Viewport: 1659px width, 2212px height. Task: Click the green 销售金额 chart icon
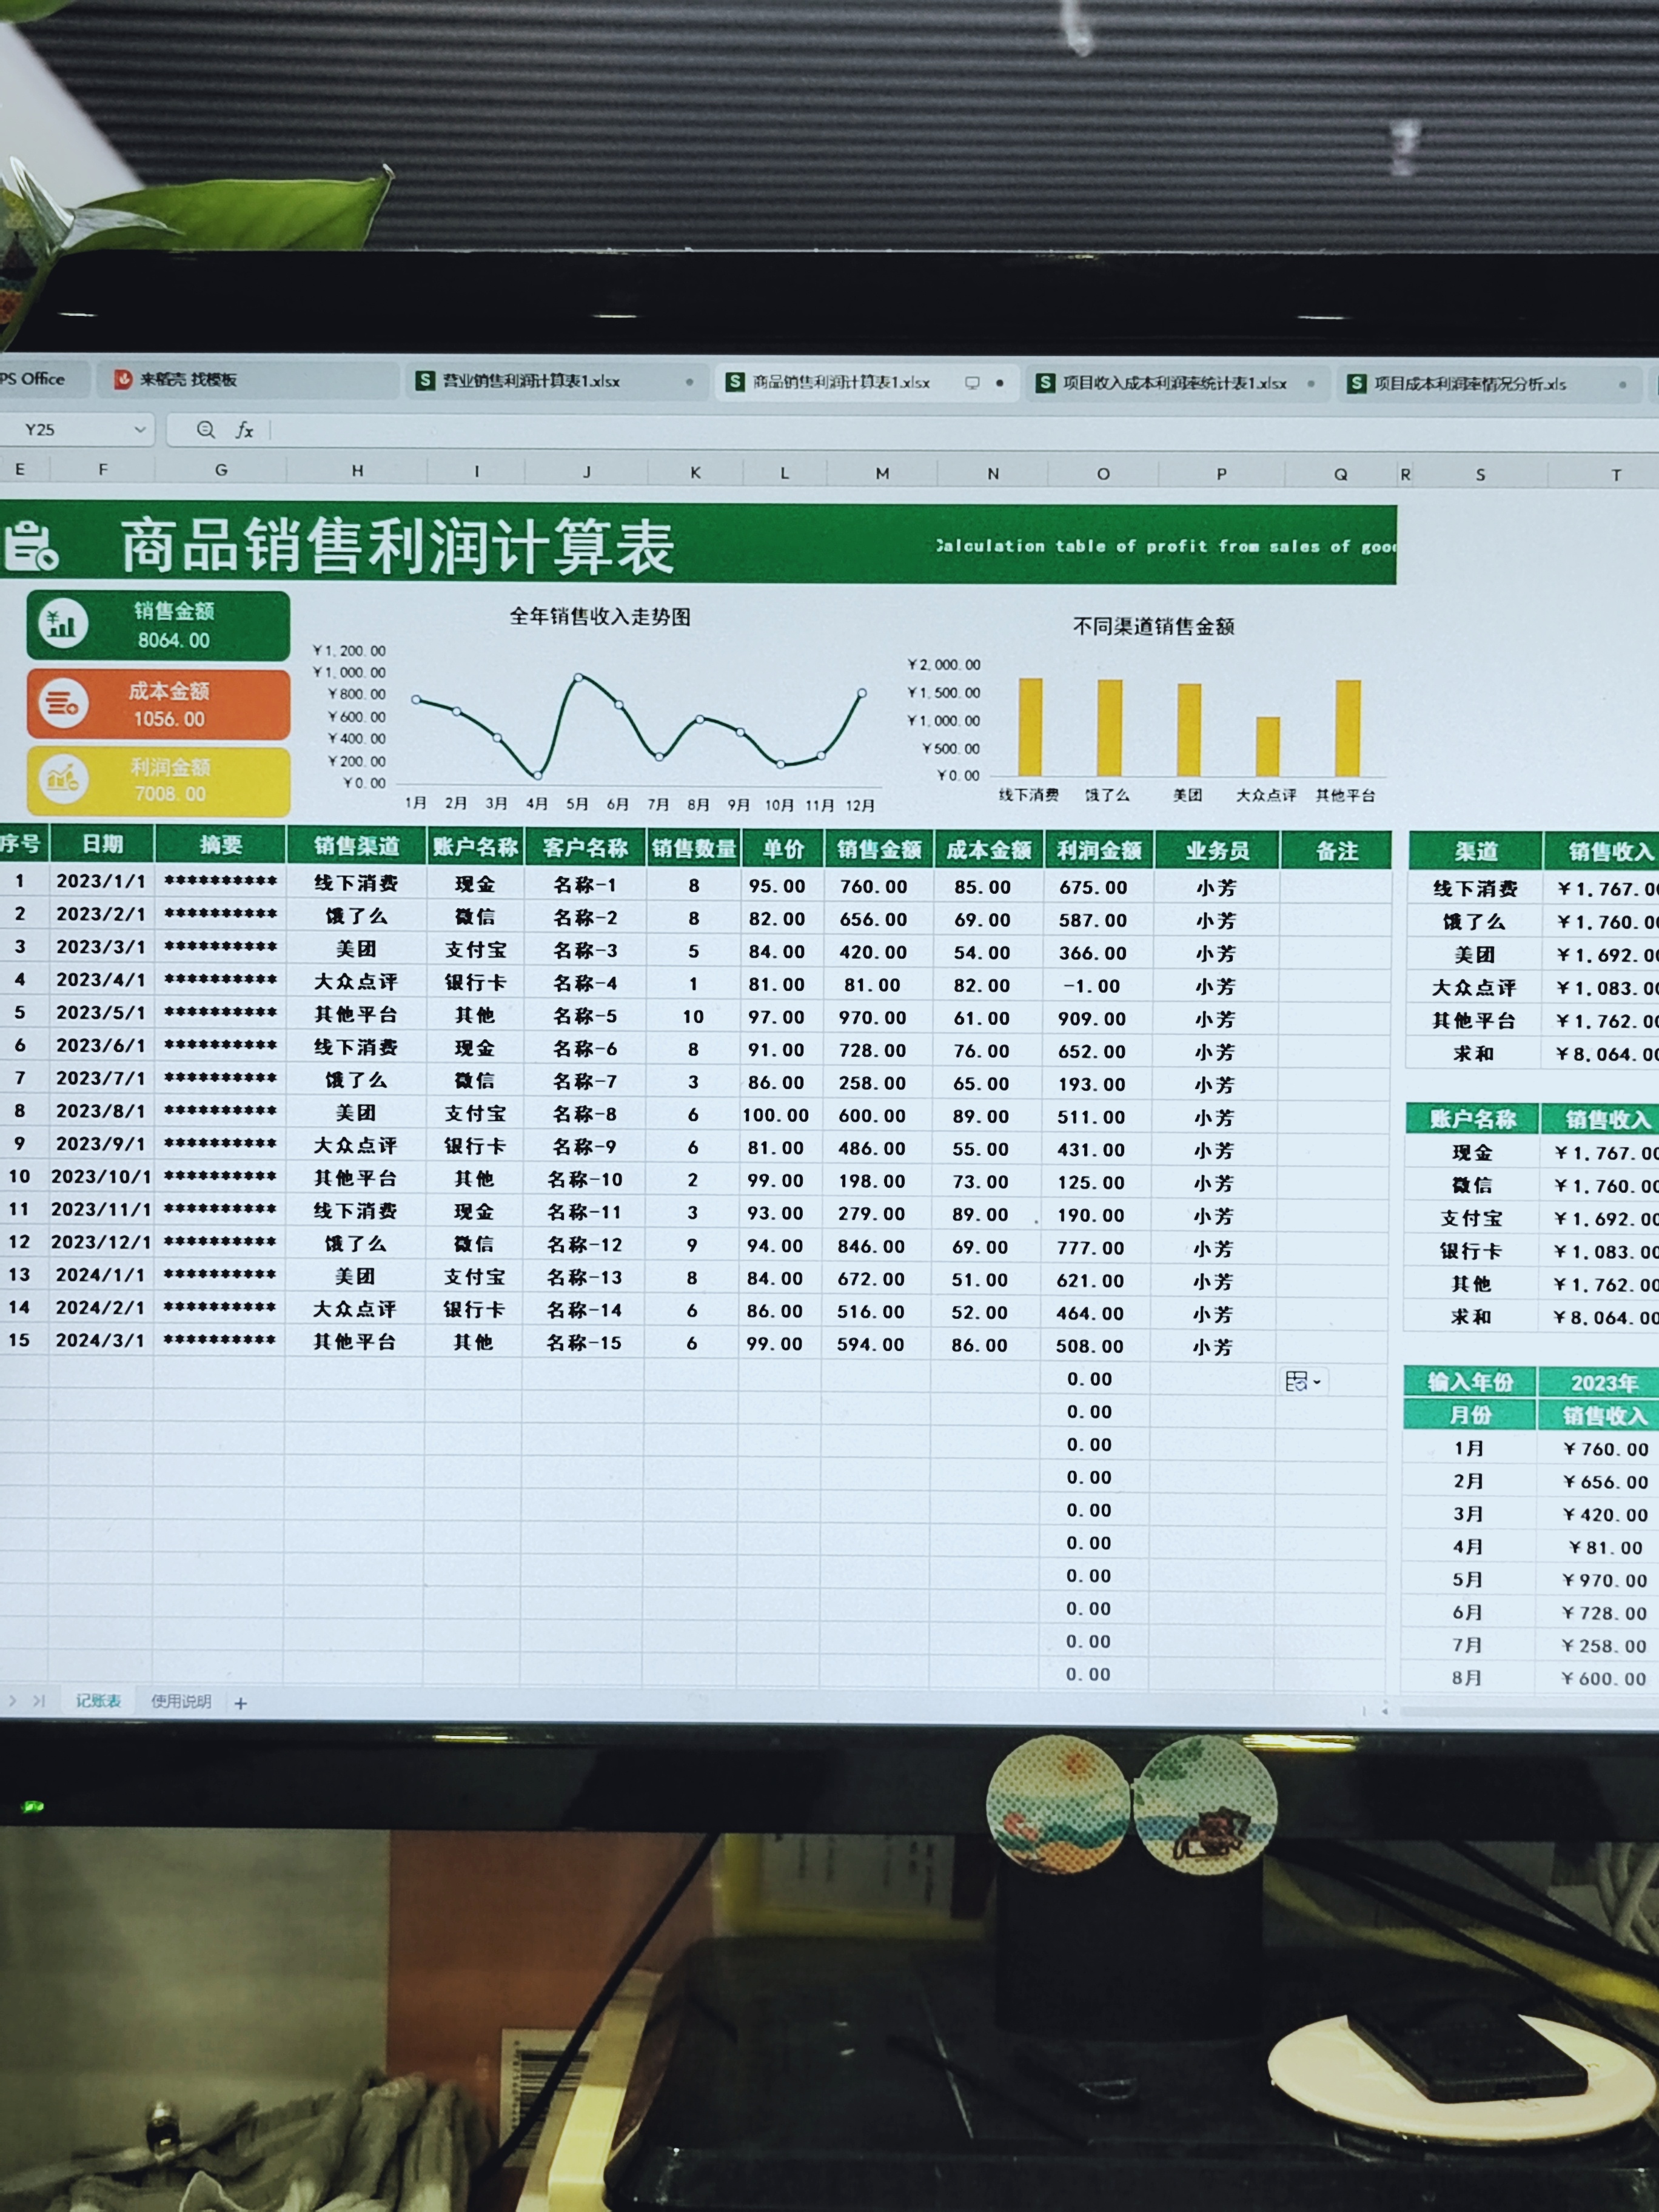[x=63, y=624]
